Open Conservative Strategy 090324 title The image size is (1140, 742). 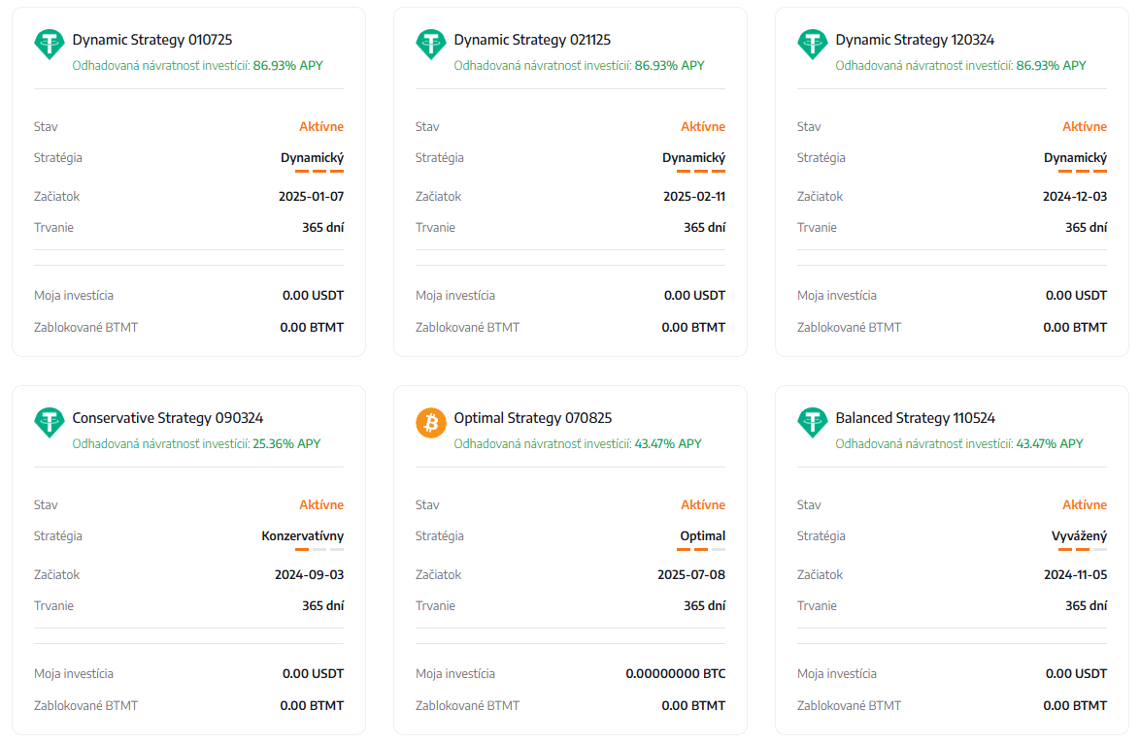[168, 418]
